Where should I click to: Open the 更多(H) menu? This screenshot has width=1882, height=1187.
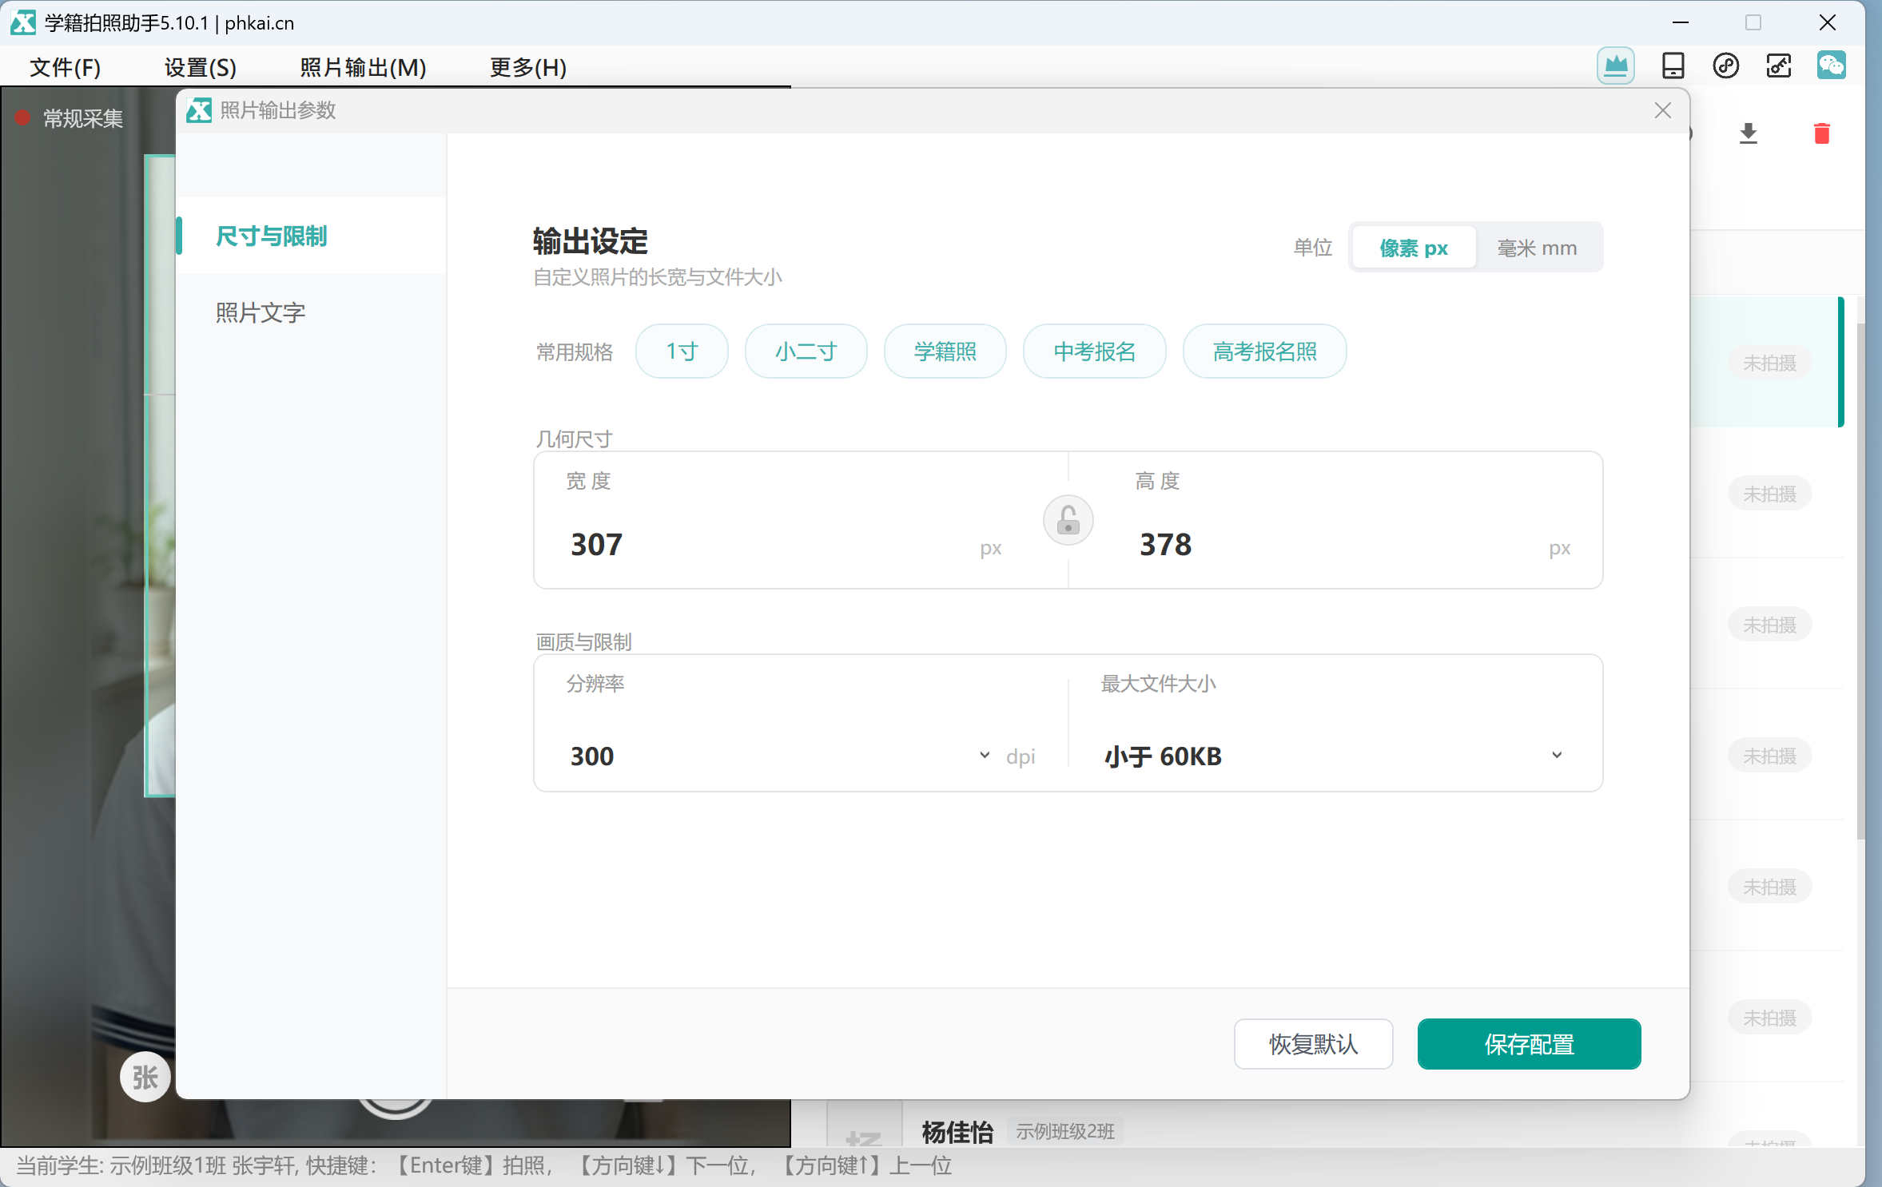528,67
